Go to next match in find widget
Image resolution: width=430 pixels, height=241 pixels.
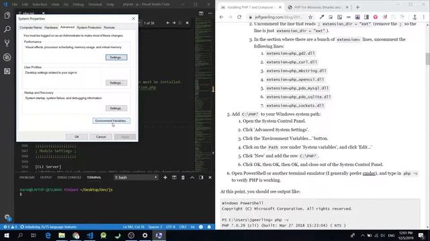(x=174, y=23)
